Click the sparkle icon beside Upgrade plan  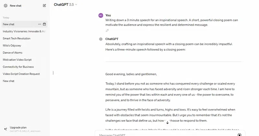[x=6, y=129]
